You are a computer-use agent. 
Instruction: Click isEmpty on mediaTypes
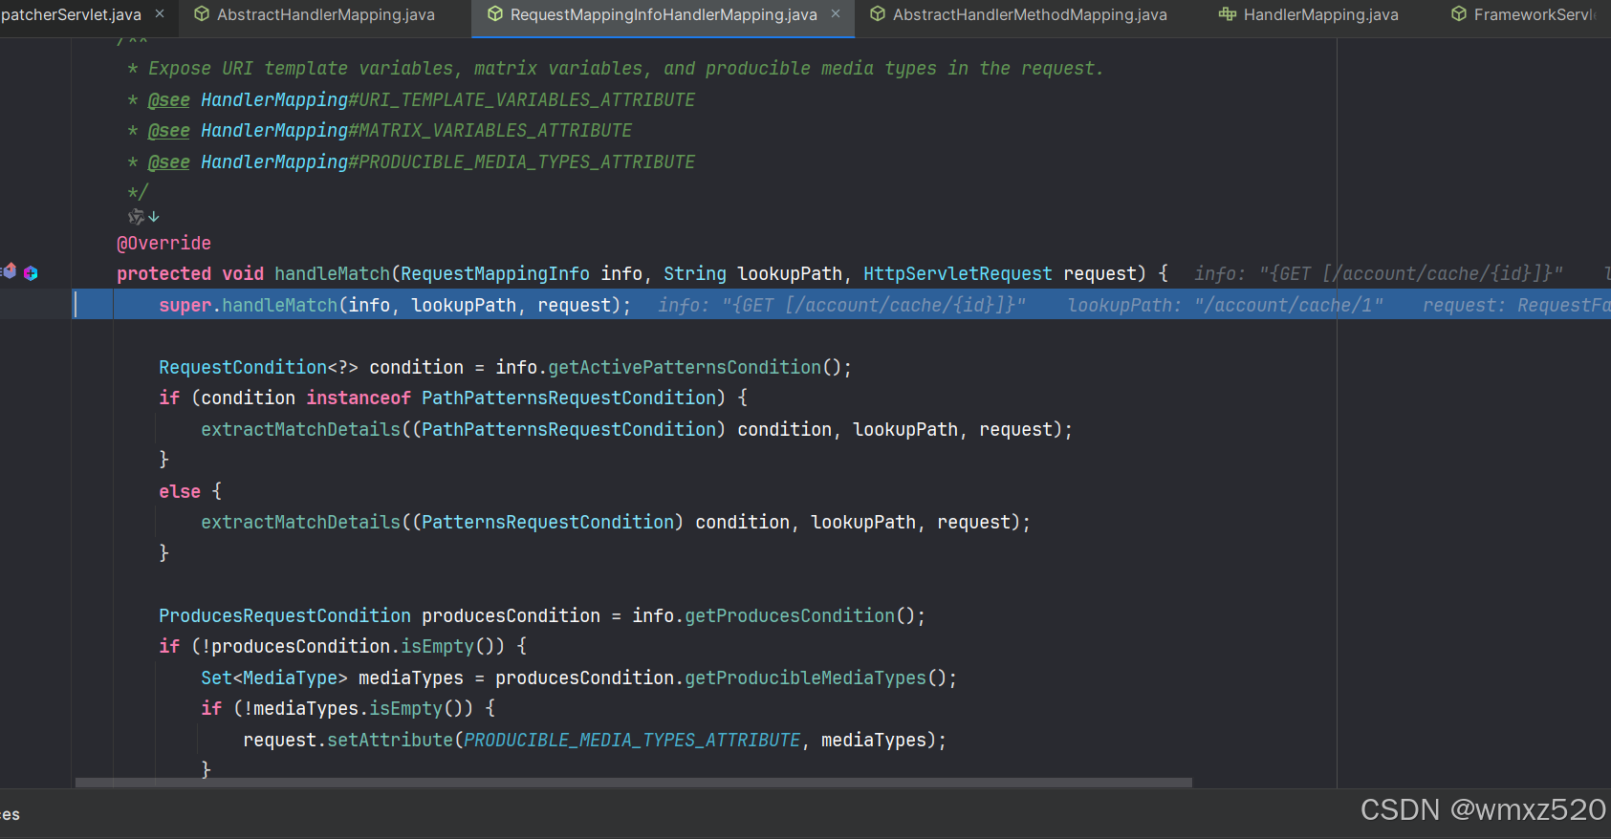(405, 708)
